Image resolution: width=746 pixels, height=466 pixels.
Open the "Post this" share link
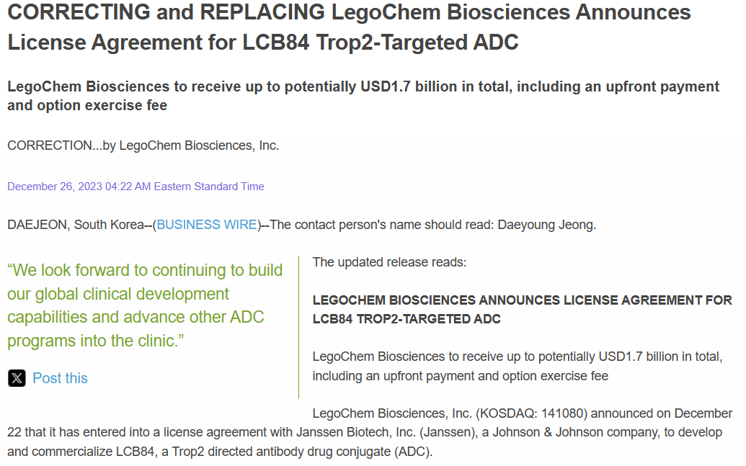60,378
